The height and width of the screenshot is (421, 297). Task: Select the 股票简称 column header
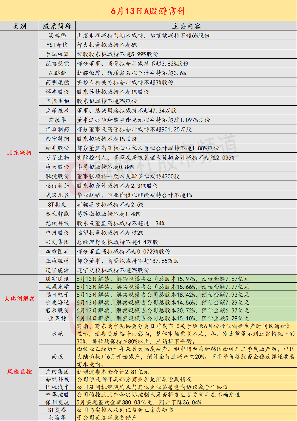[x=57, y=26]
